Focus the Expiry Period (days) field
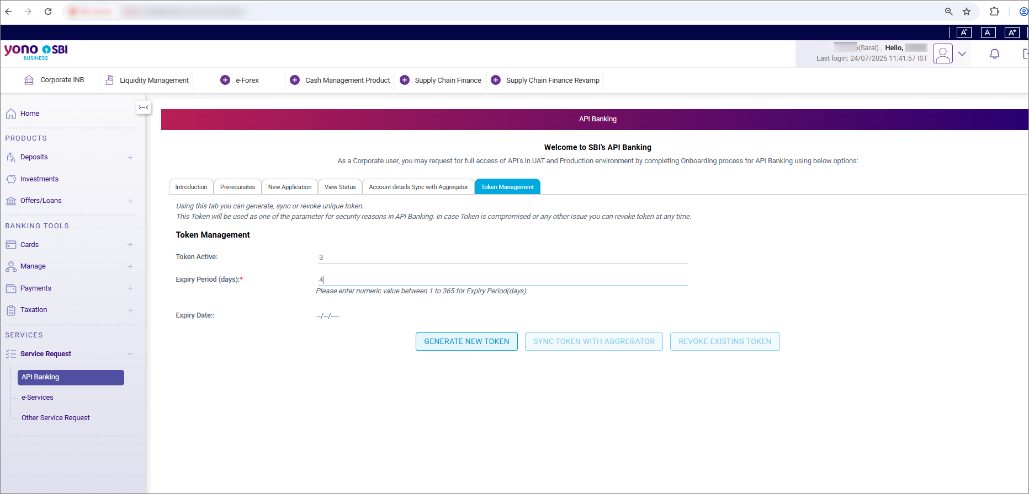The image size is (1029, 494). coord(502,280)
